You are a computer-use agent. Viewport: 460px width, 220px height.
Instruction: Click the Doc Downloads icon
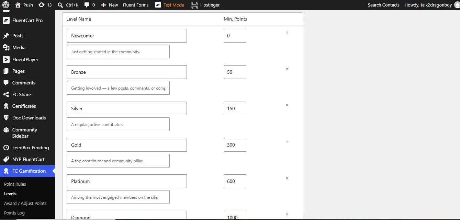click(x=6, y=118)
